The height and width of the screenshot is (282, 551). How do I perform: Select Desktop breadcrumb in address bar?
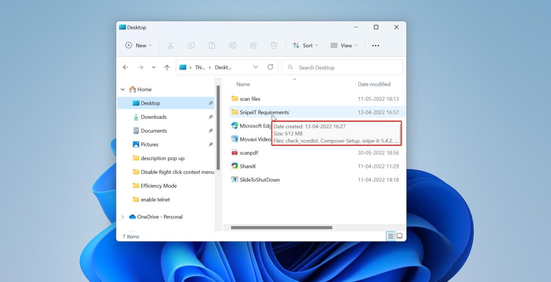click(223, 67)
